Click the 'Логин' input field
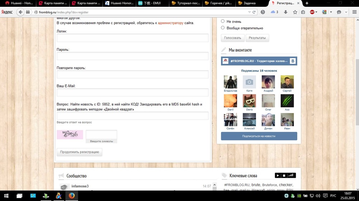 132,38
